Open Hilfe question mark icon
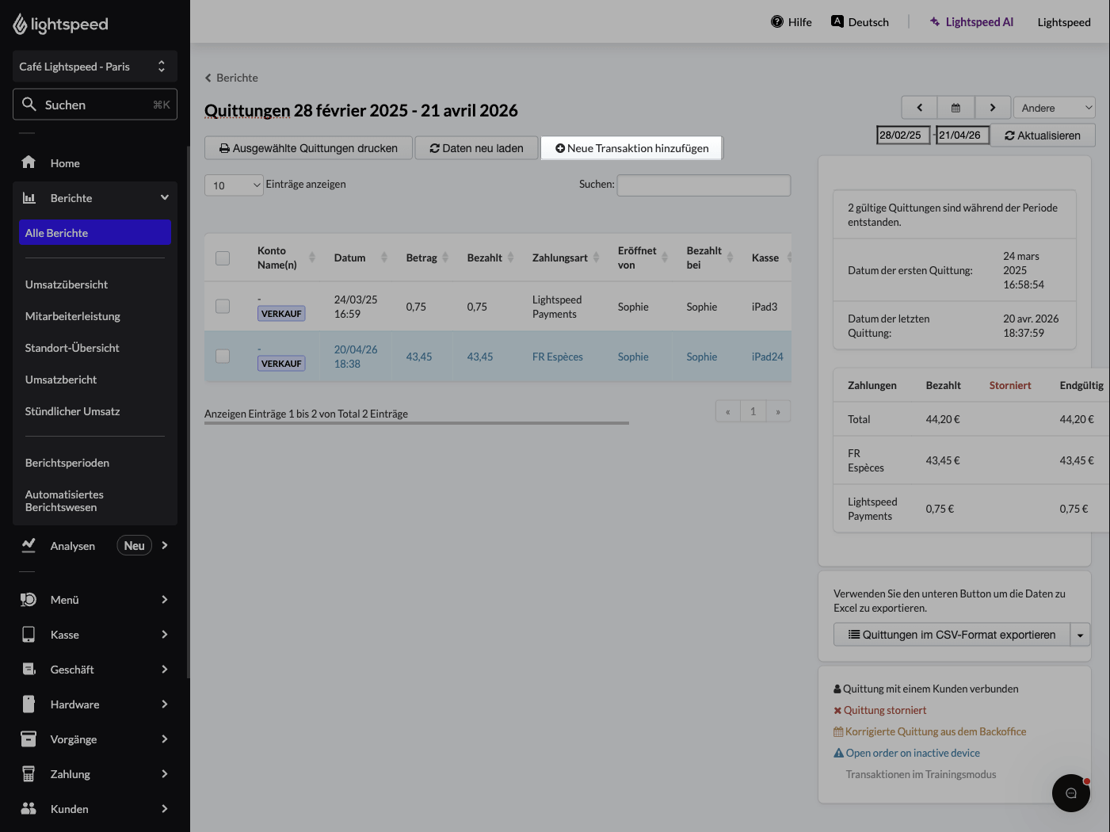 click(777, 21)
